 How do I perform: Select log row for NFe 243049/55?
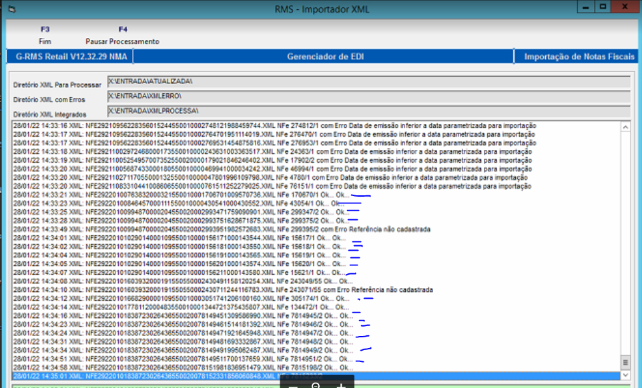316,281
